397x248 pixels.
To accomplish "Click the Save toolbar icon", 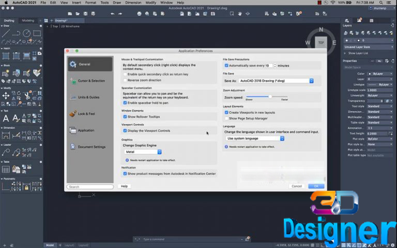I will pos(86,13).
